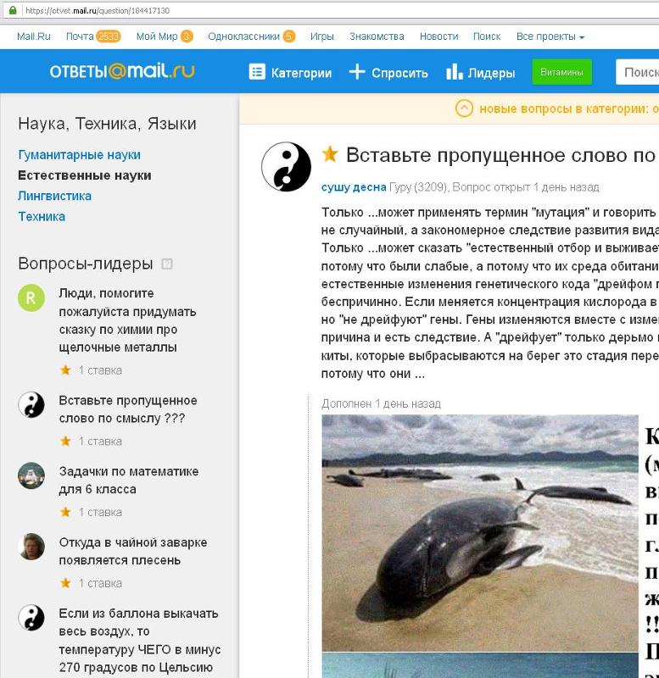Expand the новые вопросы в категории arrow
The height and width of the screenshot is (678, 659).
[x=464, y=108]
